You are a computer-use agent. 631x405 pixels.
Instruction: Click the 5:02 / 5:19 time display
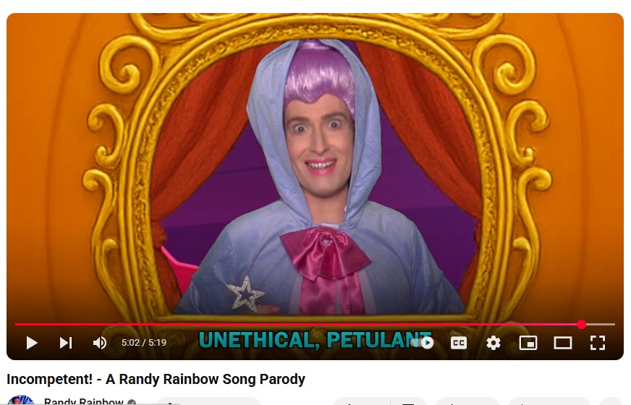144,343
